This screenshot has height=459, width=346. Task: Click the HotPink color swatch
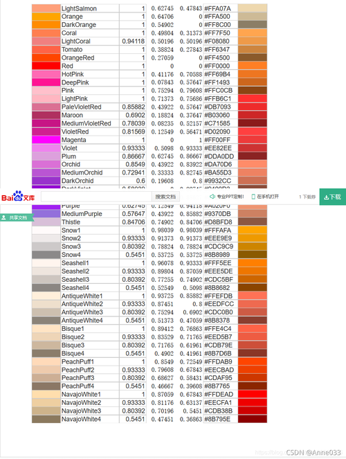click(x=46, y=74)
